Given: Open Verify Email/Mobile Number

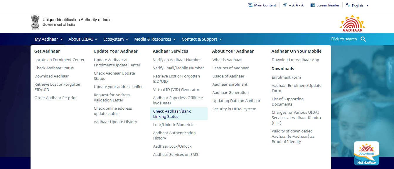Looking at the screenshot, I should coord(179,68).
